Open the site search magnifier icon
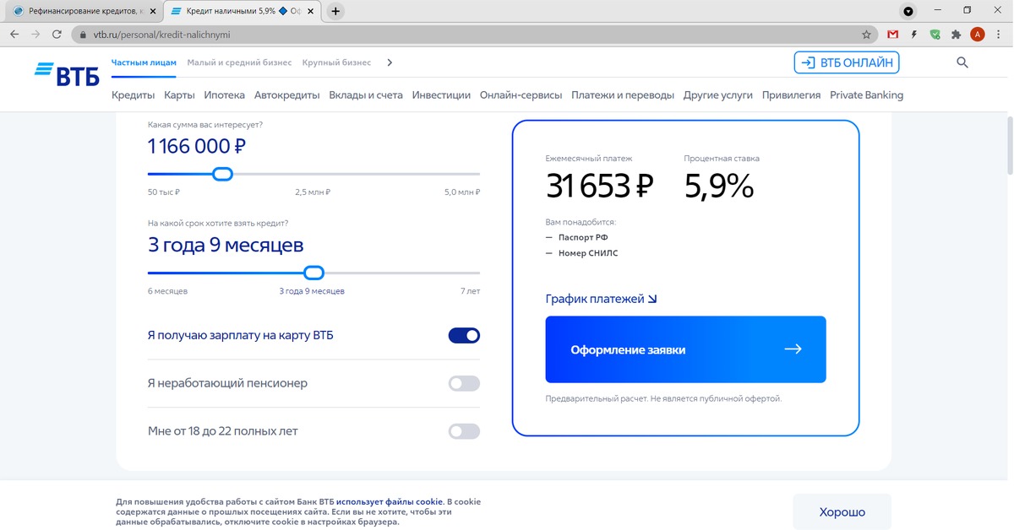The height and width of the screenshot is (530, 1014). coord(962,62)
